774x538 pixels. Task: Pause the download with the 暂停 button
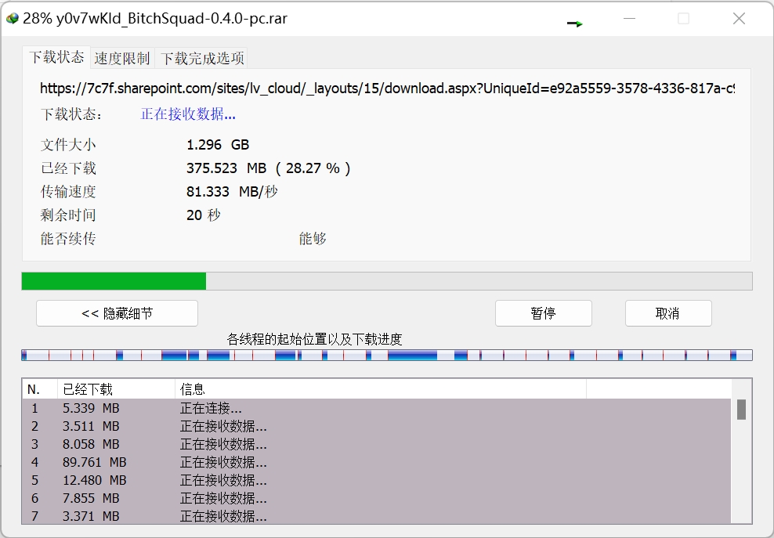pyautogui.click(x=543, y=313)
